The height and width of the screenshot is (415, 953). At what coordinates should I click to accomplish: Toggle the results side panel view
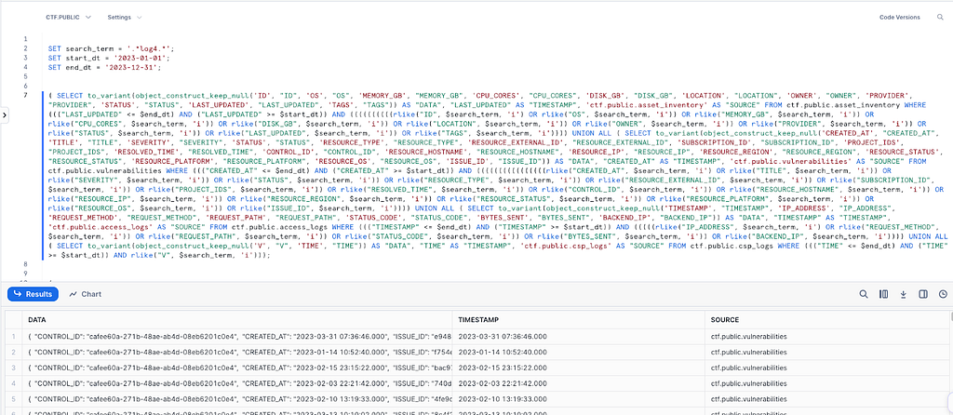[923, 294]
